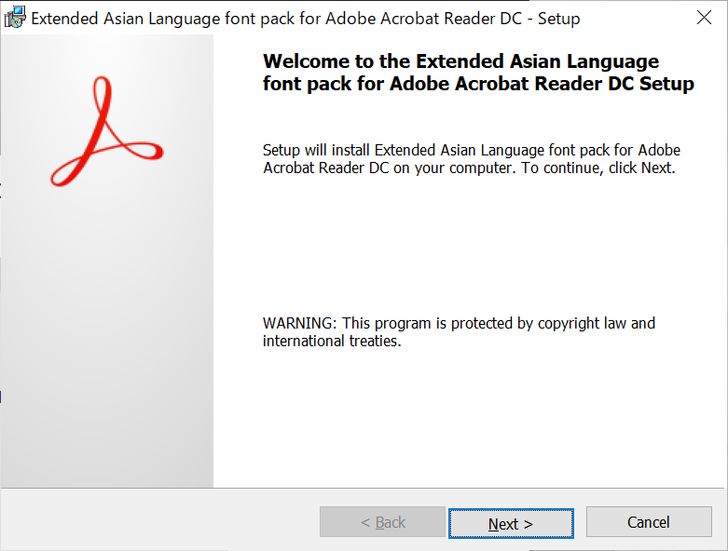Click the 'Setup will install Extended Asian' paragraph
Viewport: 728px width, 551px height.
point(472,159)
